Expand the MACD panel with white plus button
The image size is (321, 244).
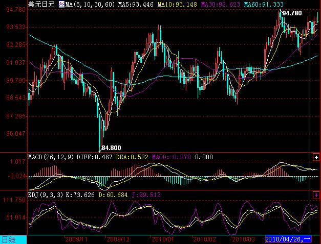[x=316, y=157]
